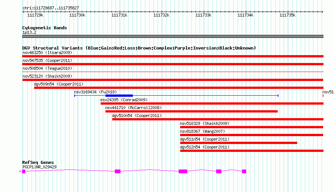Click the PGCP1 exon block second from the right
Screen dimensions: 334x192
tap(219, 171)
